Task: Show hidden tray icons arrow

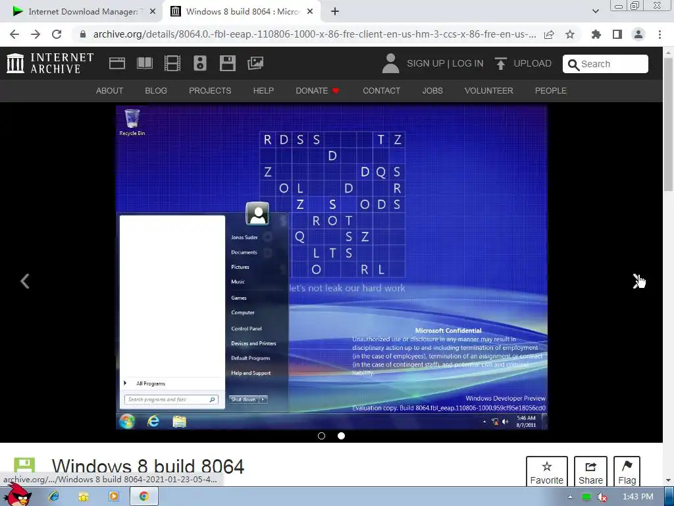Action: 570,497
